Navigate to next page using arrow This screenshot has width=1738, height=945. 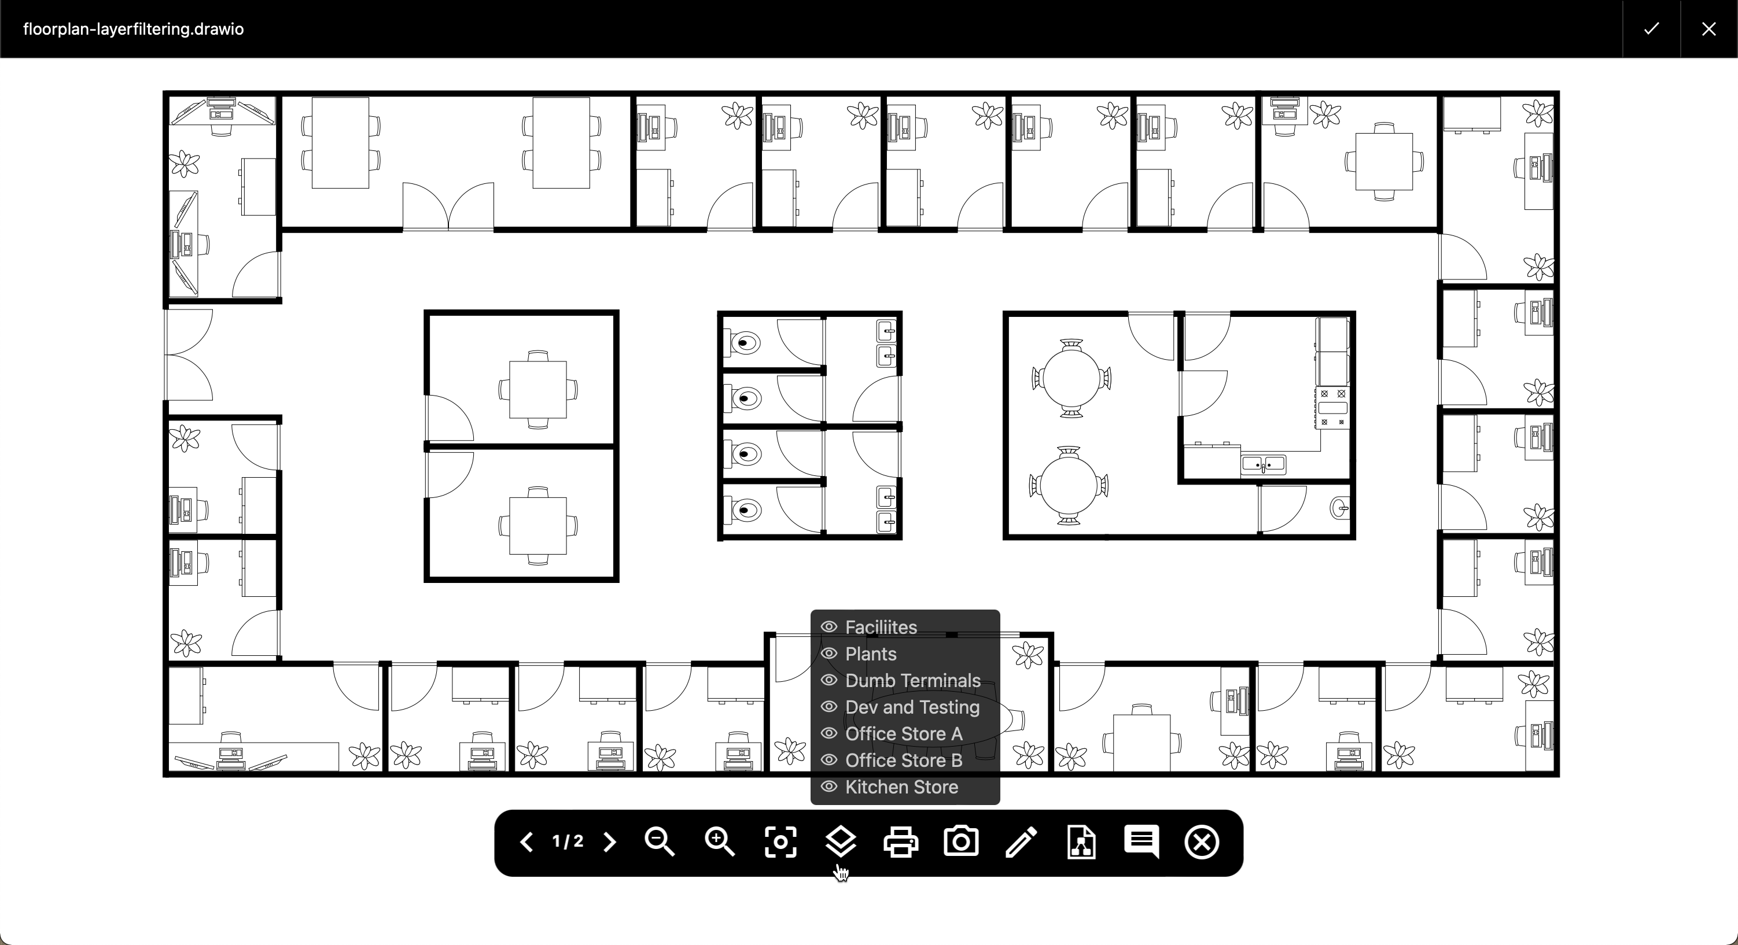pos(610,841)
